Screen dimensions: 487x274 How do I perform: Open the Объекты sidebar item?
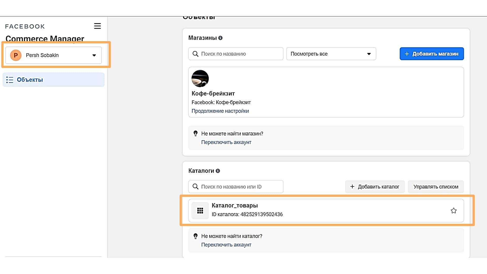(54, 80)
